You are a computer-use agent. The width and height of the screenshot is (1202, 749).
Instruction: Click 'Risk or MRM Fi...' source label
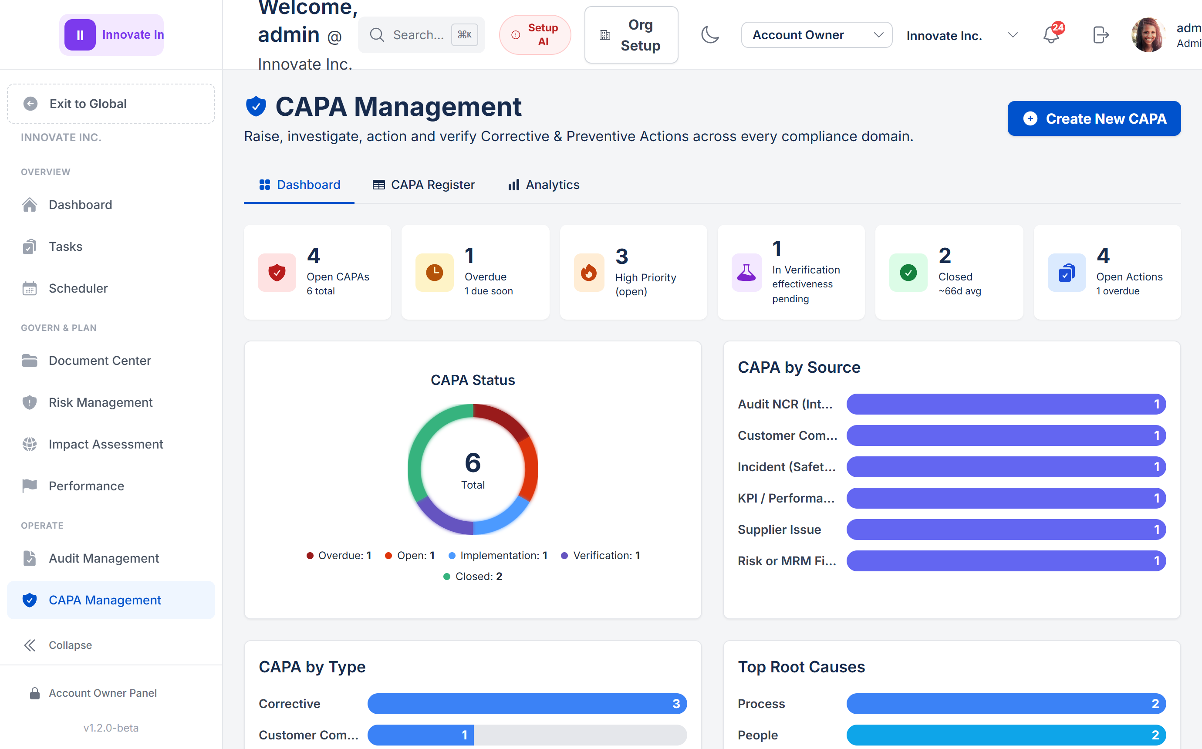click(x=787, y=561)
